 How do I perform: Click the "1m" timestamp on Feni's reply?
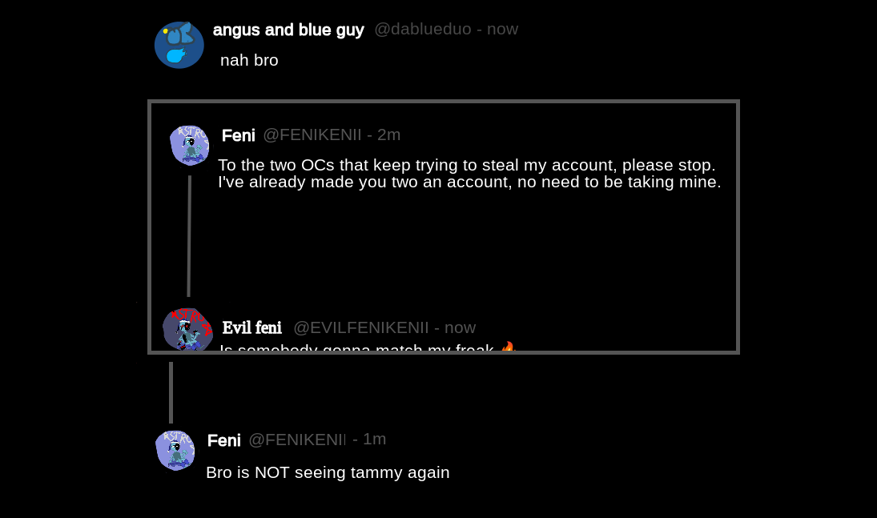[x=374, y=439]
